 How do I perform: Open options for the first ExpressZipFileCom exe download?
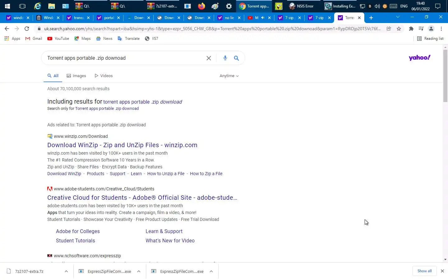pyautogui.click(x=139, y=271)
